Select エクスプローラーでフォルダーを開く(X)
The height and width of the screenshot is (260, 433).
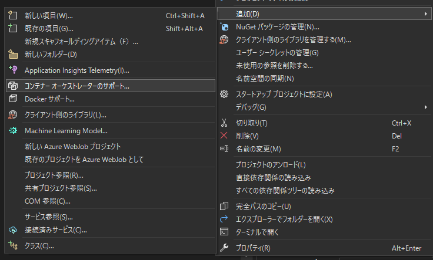point(324,220)
